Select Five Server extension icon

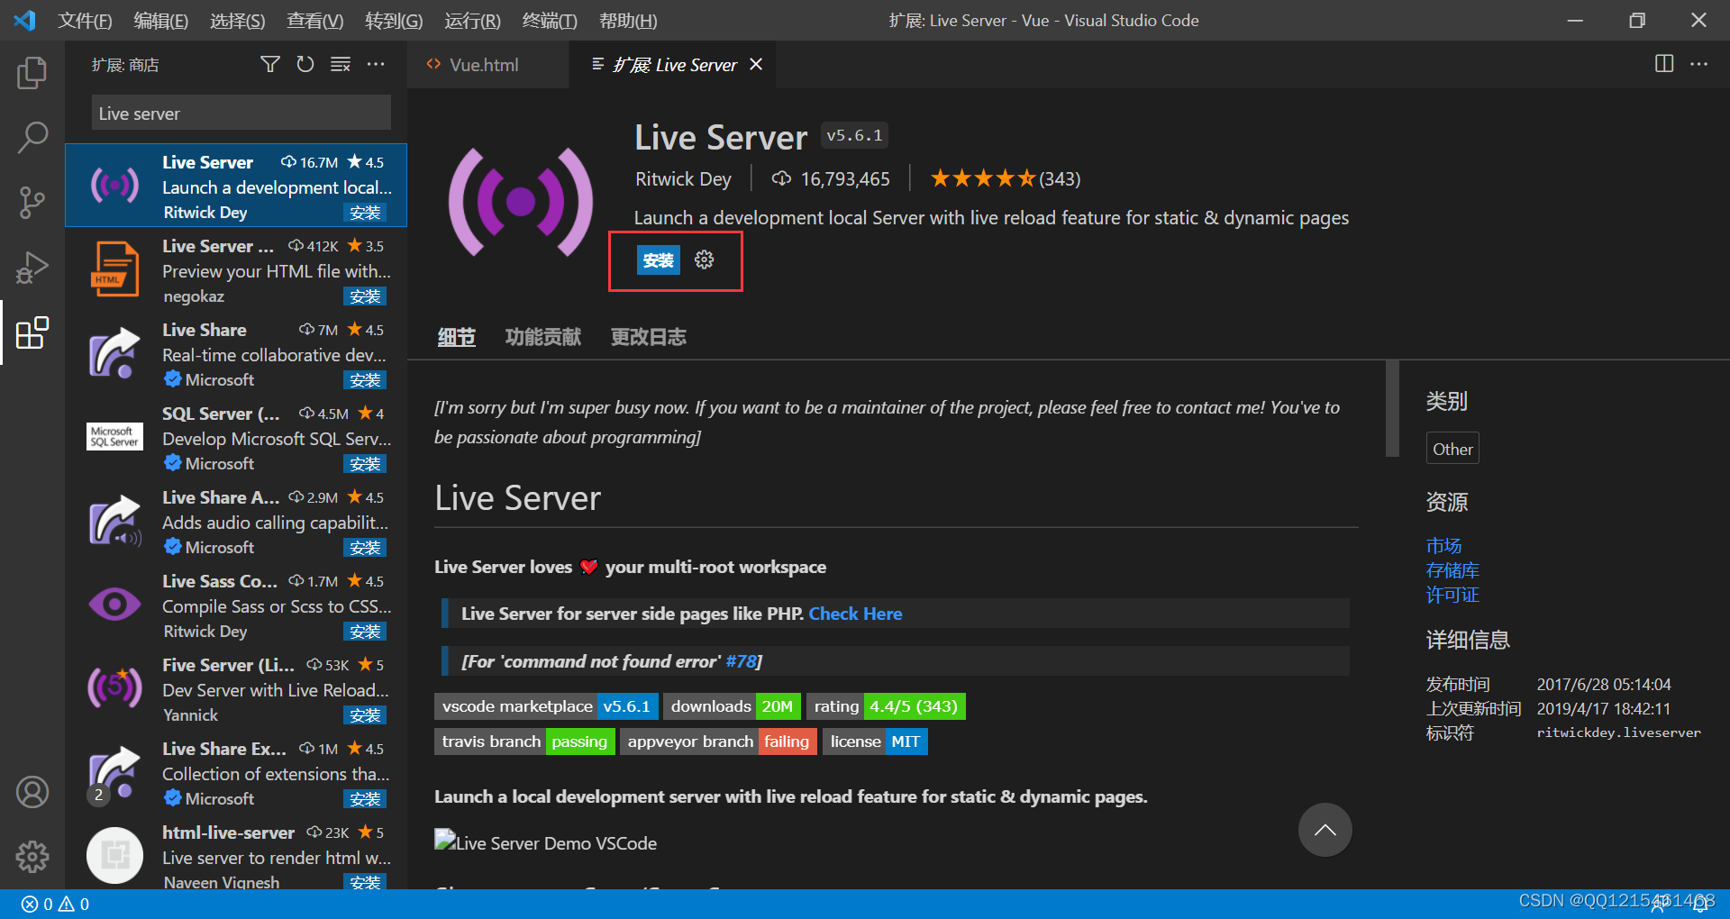click(114, 687)
